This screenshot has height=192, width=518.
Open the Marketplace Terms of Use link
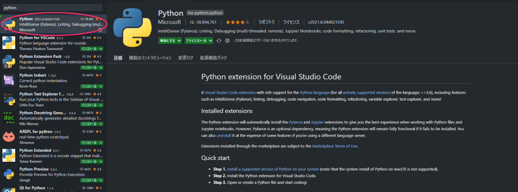pos(335,146)
